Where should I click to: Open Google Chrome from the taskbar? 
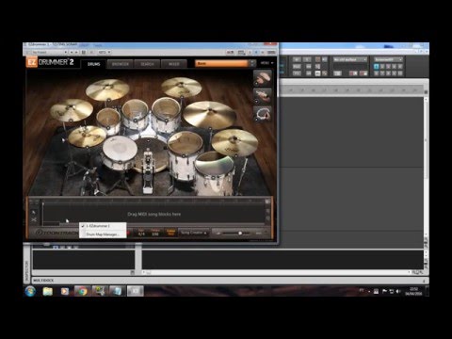click(x=82, y=291)
